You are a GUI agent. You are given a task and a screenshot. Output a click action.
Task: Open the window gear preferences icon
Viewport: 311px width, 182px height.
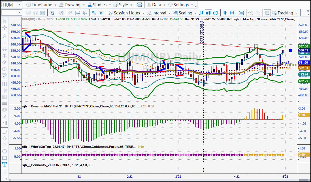101,13
